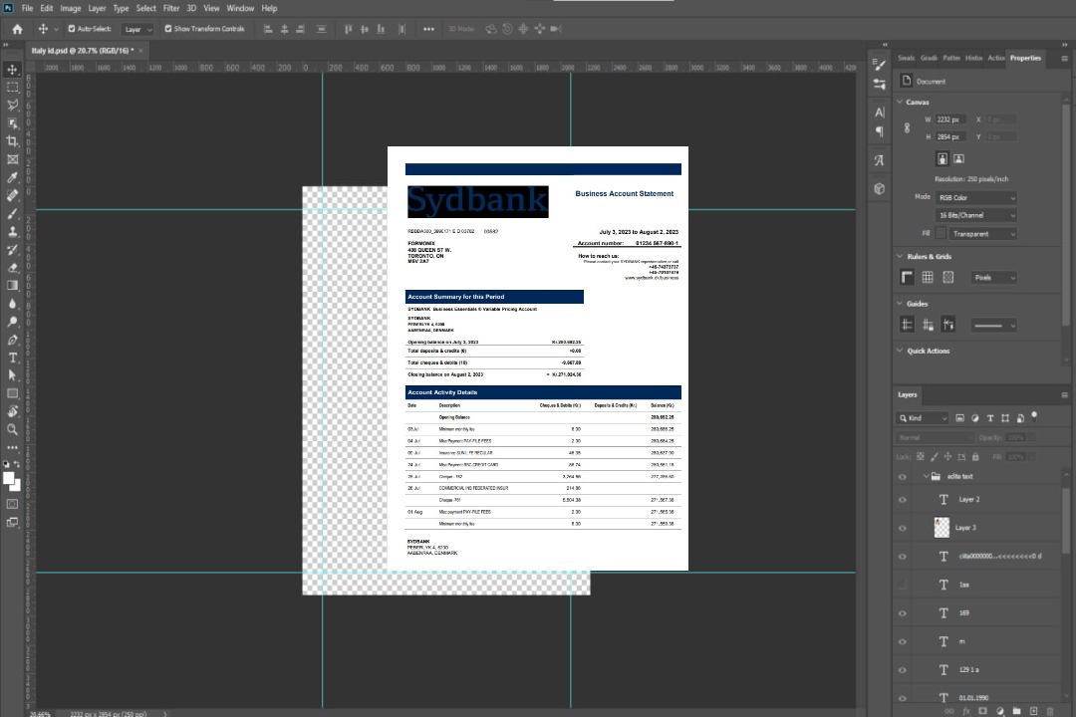Click the more options ellipsis button
This screenshot has width=1076, height=717.
tap(428, 29)
